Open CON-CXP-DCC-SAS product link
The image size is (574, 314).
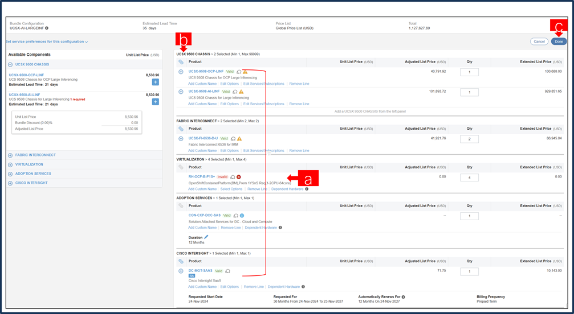pos(205,216)
